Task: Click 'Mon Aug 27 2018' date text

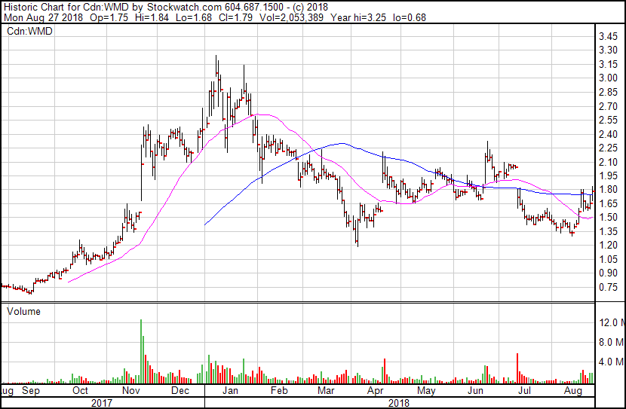Action: (44, 17)
